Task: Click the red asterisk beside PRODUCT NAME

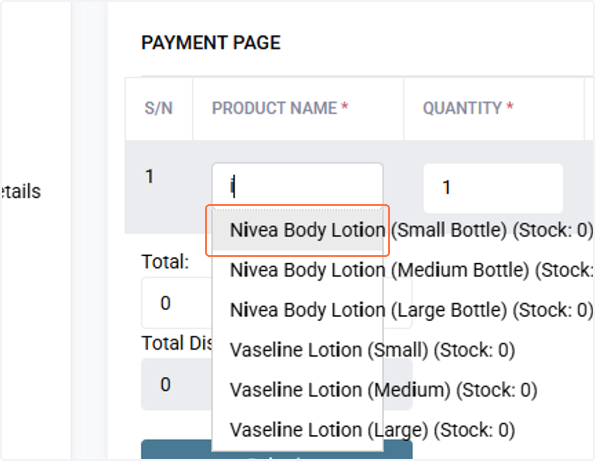Action: (x=345, y=107)
